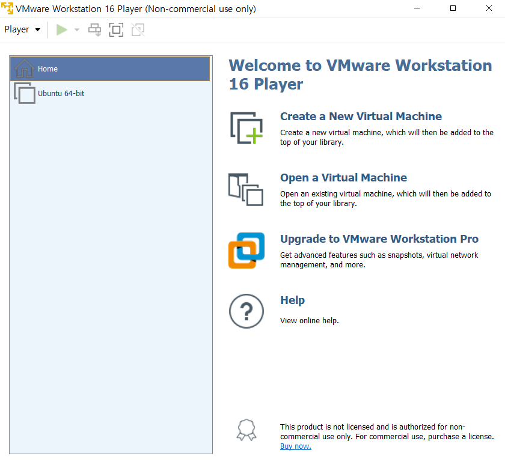Viewport: 505px width, 465px height.
Task: Select the Ubuntu 64-bit virtual machine
Action: point(110,93)
